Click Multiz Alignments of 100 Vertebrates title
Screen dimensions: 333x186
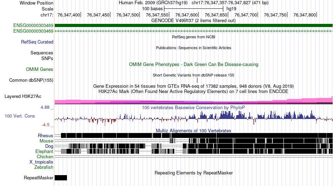tap(193, 131)
